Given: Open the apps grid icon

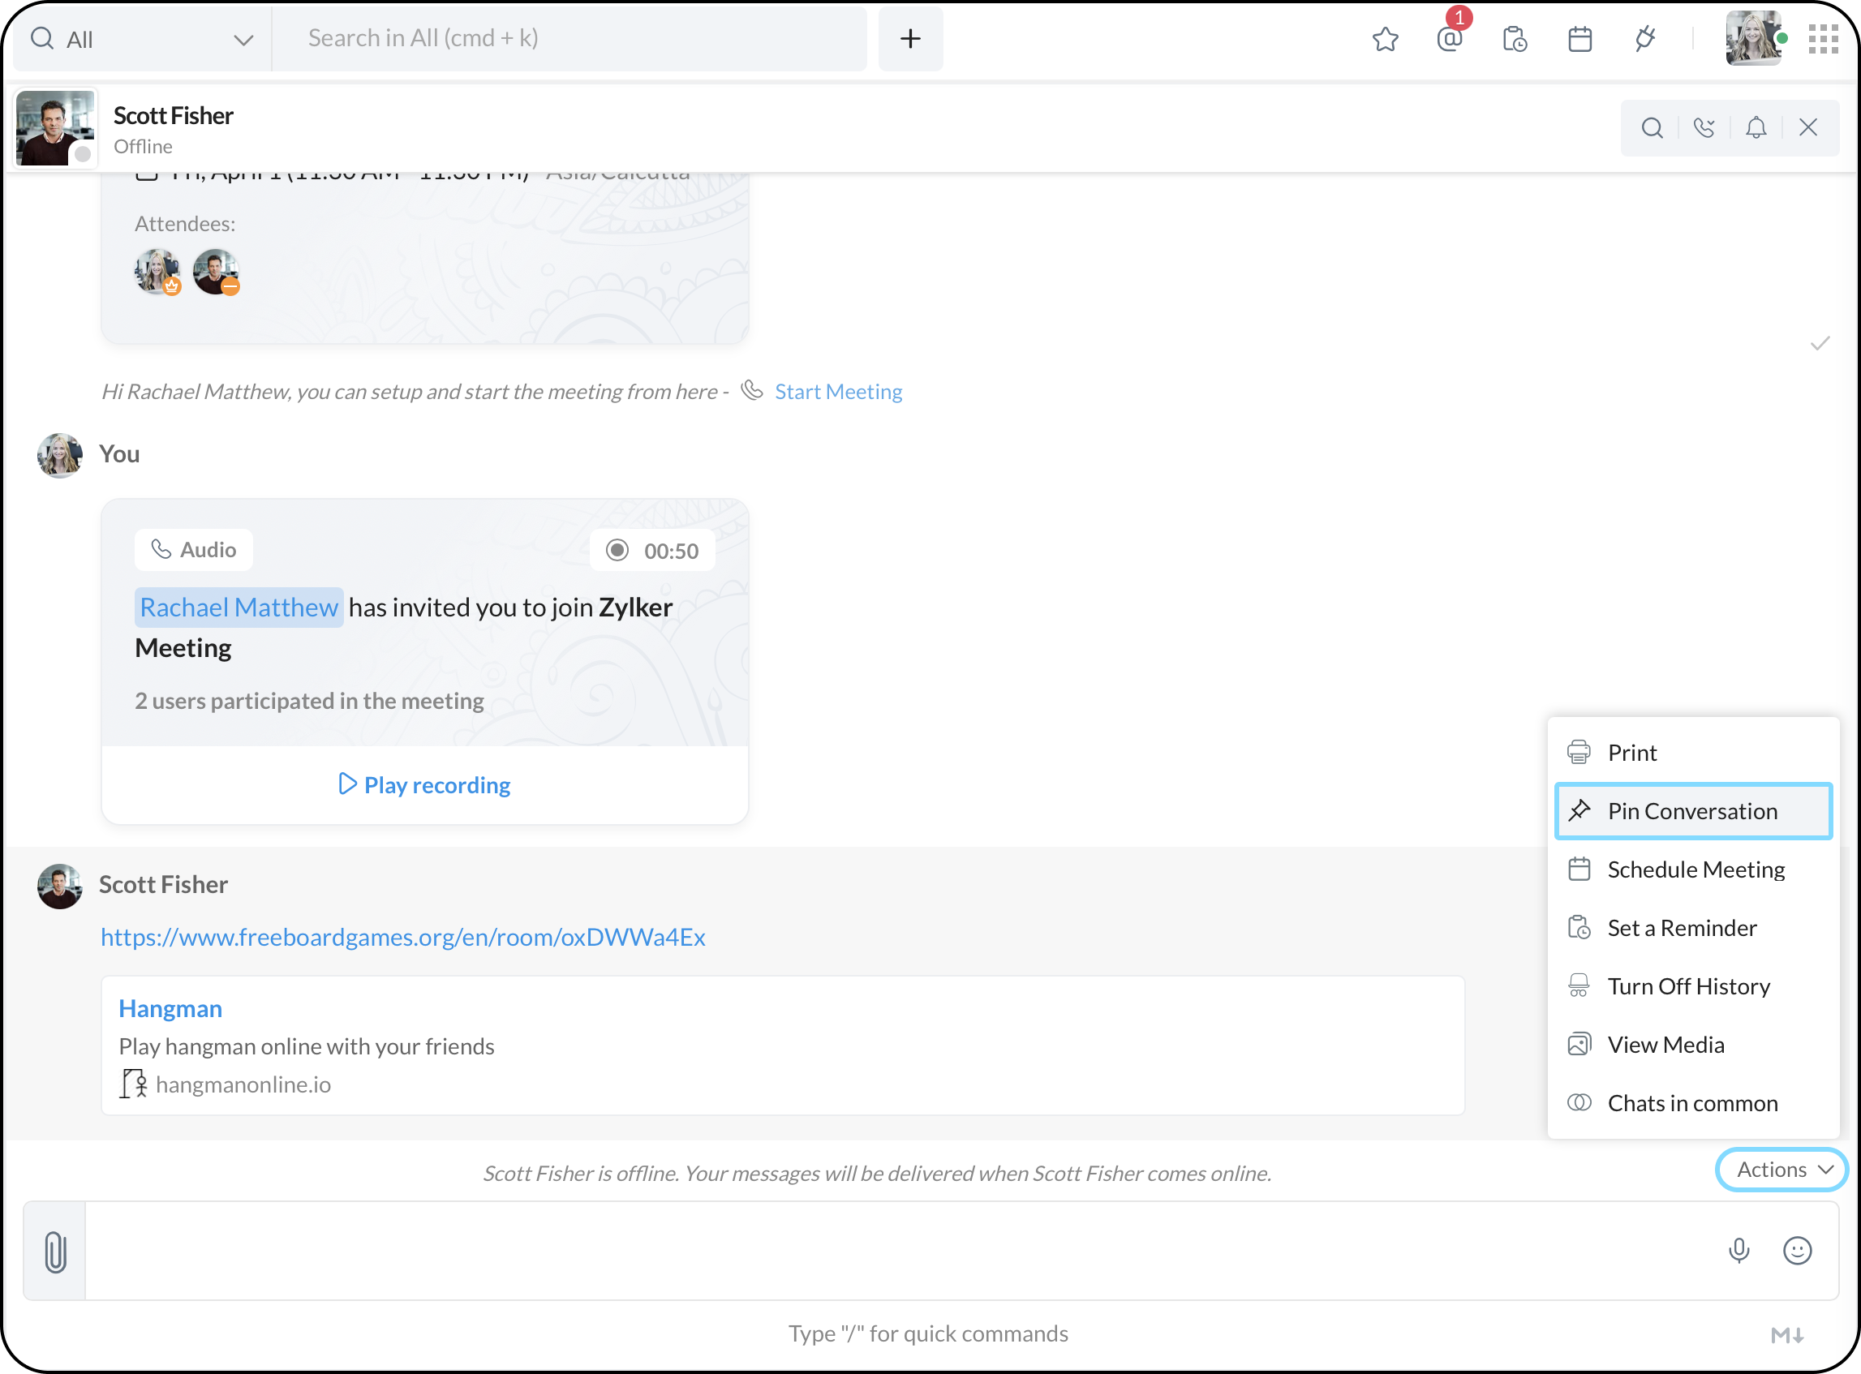Looking at the screenshot, I should tap(1823, 39).
